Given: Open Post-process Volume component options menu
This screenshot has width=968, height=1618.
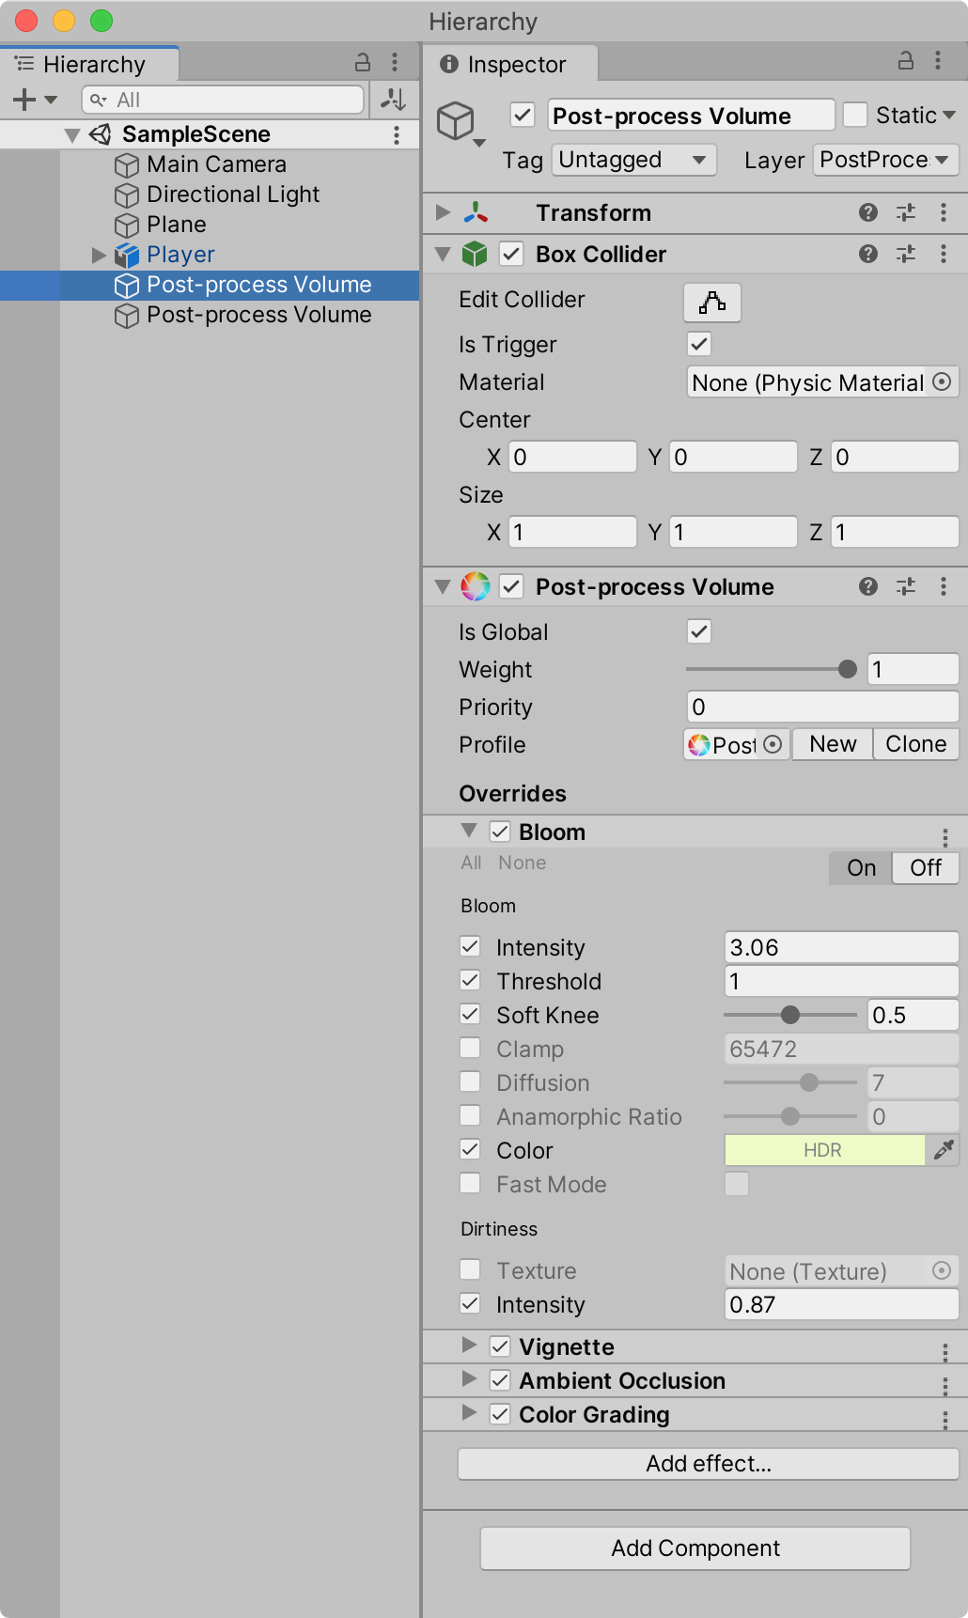Looking at the screenshot, I should point(944,586).
